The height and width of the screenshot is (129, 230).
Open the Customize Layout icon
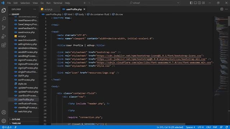(x=203, y=3)
